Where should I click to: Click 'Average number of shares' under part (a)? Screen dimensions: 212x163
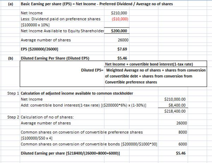click(46, 40)
